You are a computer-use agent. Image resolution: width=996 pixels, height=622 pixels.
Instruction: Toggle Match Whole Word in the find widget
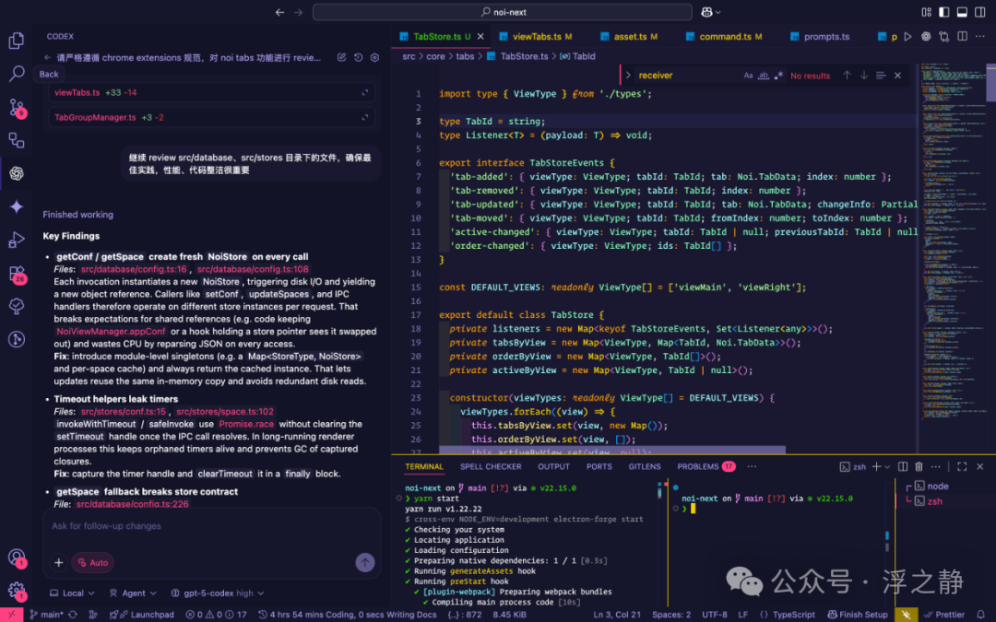(764, 75)
